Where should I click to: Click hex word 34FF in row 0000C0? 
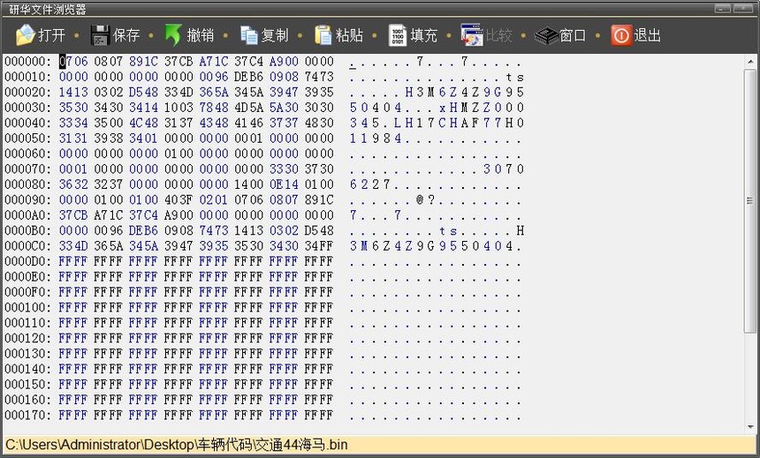319,246
